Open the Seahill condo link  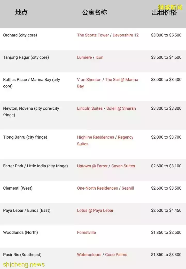pyautogui.click(x=128, y=188)
